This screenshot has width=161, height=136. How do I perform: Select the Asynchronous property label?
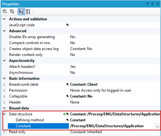coord(21,73)
